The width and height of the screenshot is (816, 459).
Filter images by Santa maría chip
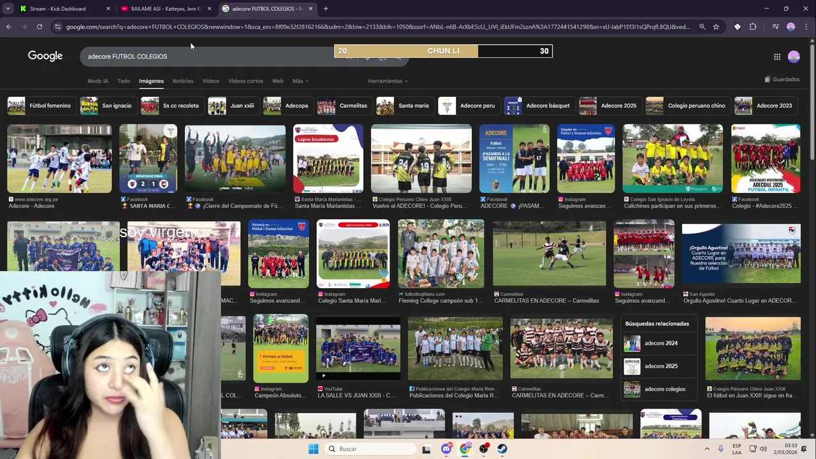pyautogui.click(x=404, y=106)
